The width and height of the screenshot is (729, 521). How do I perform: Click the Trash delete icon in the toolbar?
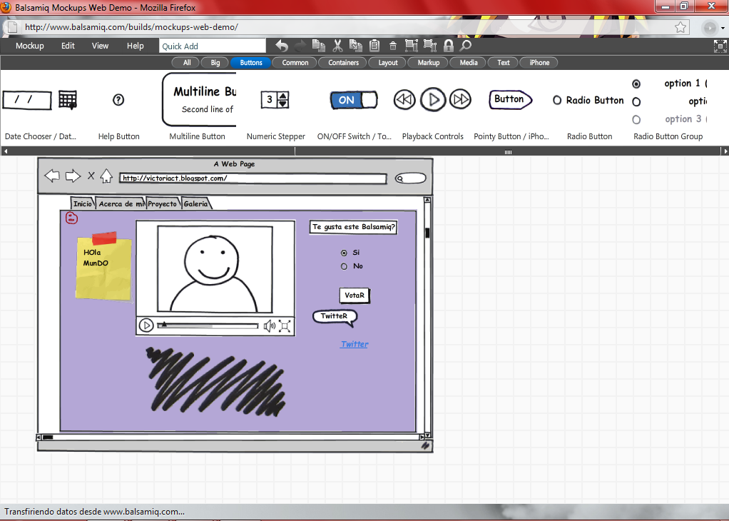pyautogui.click(x=392, y=45)
